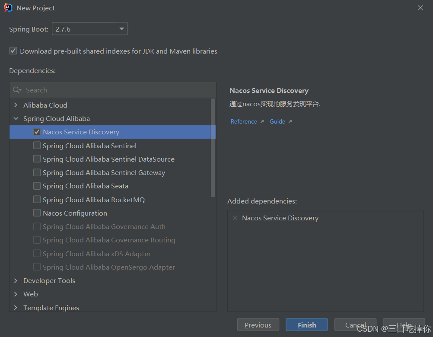433x337 pixels.
Task: Open the Guide link
Action: [x=277, y=121]
